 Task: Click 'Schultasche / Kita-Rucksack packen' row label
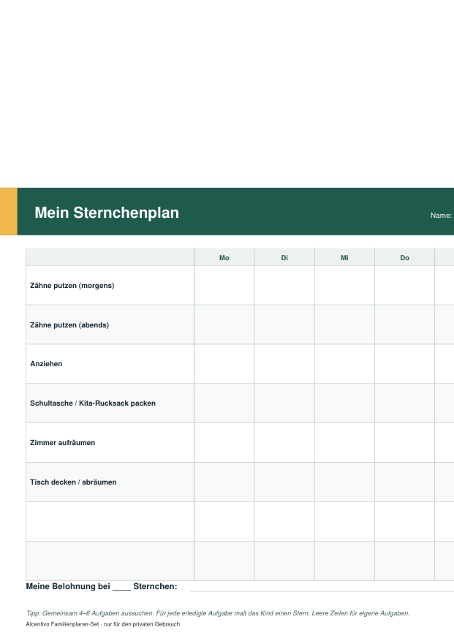pyautogui.click(x=93, y=403)
